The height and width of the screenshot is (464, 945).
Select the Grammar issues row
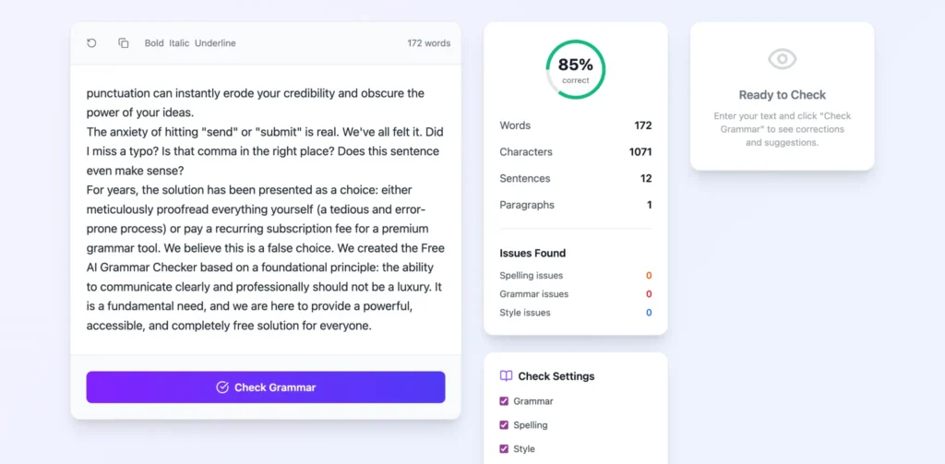(575, 294)
